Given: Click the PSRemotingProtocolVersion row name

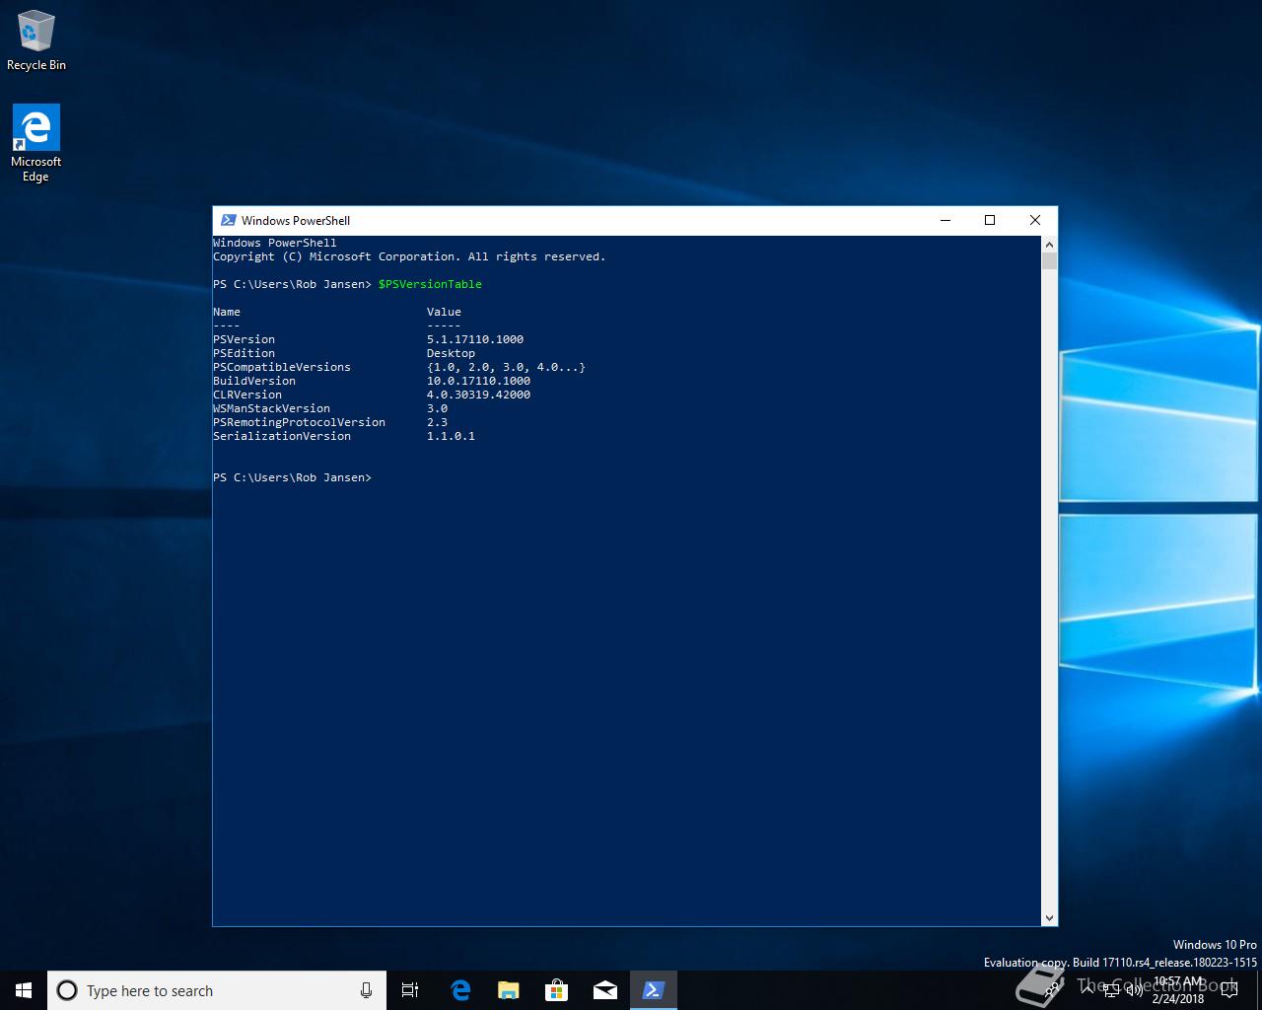Looking at the screenshot, I should (x=299, y=422).
